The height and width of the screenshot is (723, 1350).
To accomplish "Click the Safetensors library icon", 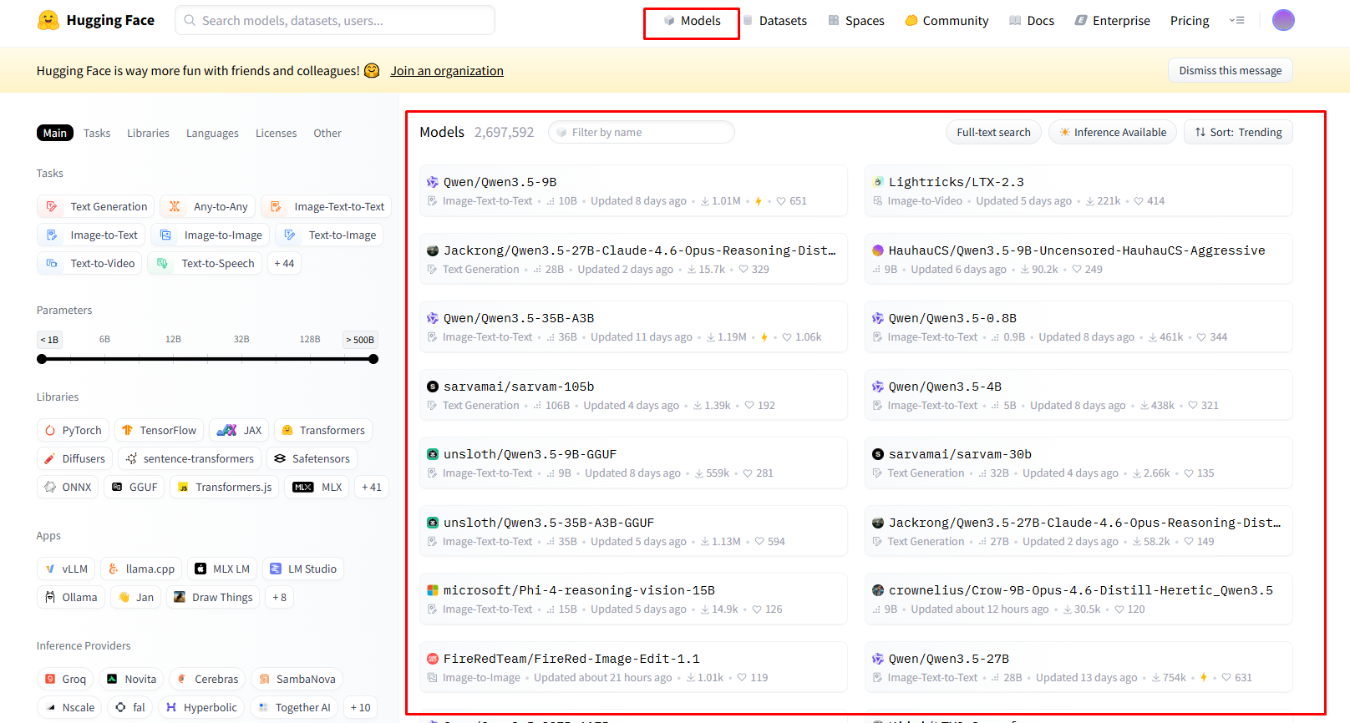I will [280, 458].
